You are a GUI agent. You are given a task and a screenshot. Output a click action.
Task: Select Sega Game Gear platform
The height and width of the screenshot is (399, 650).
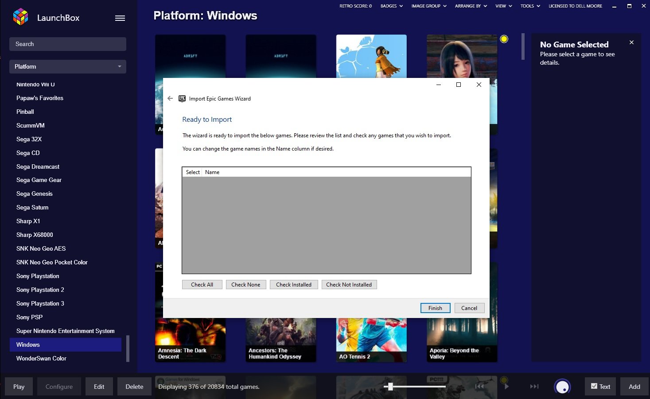(39, 180)
